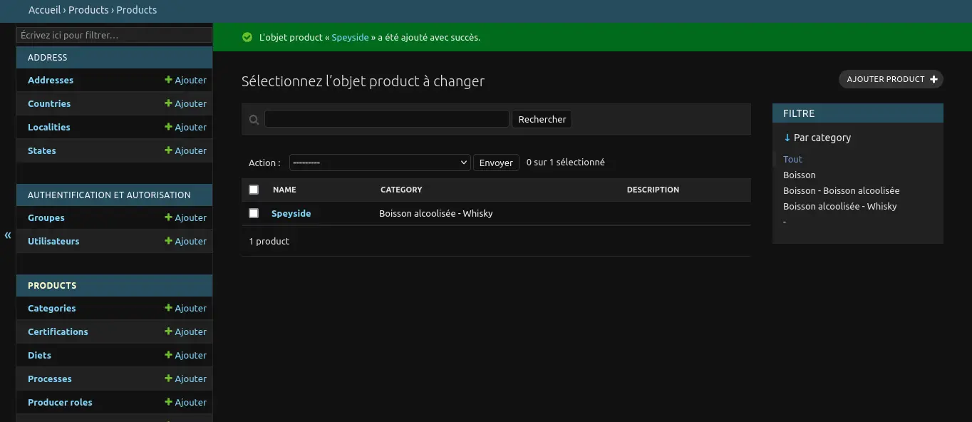This screenshot has width=972, height=422.
Task: Click the plus icon beside Countries
Action: tap(168, 103)
